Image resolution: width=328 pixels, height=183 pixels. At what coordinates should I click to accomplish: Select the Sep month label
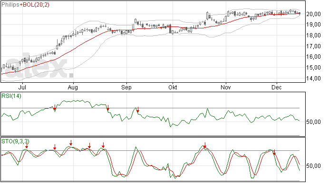[126, 87]
